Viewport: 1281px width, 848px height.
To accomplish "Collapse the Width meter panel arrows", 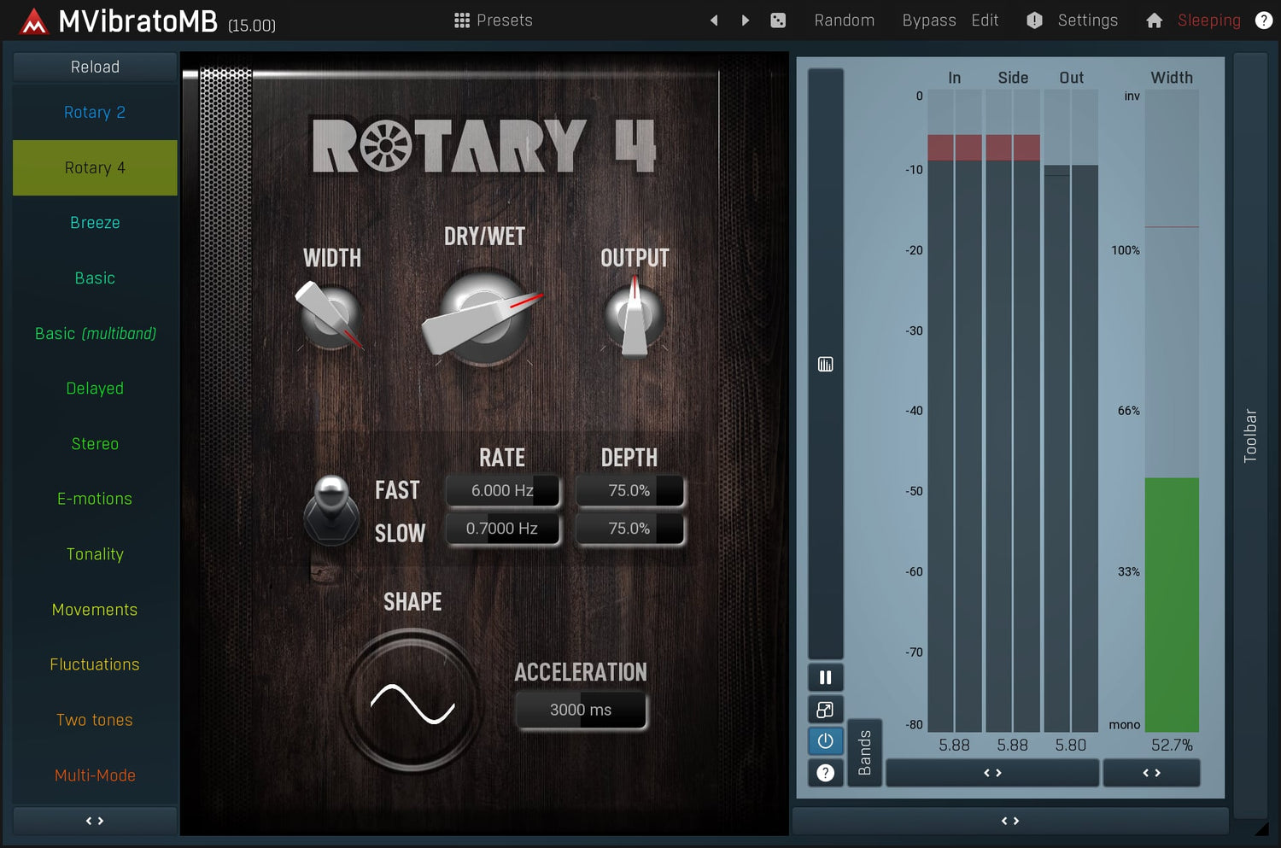I will coord(1151,773).
